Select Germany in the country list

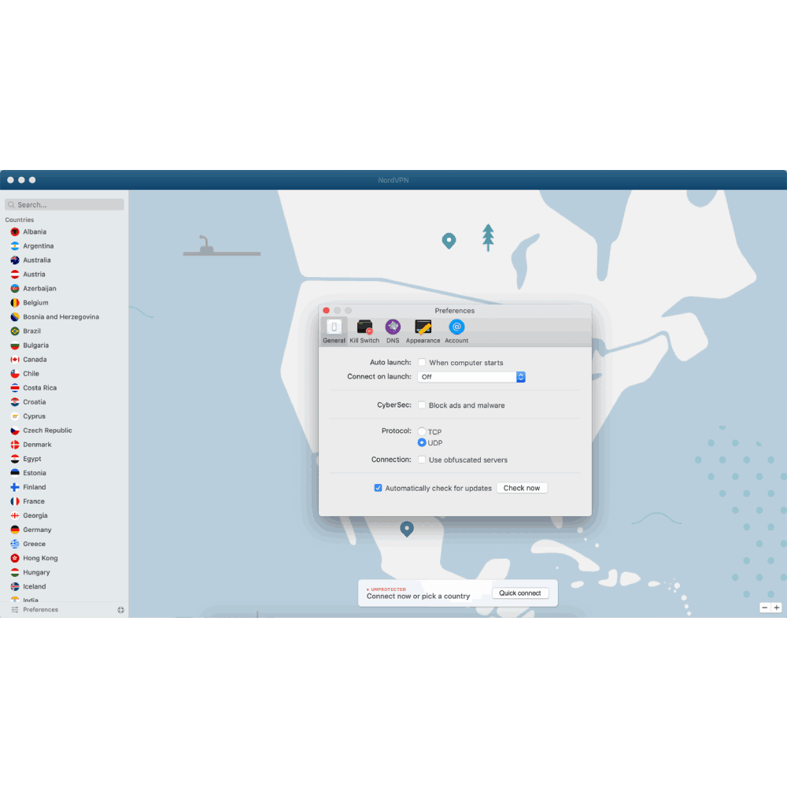coord(65,530)
